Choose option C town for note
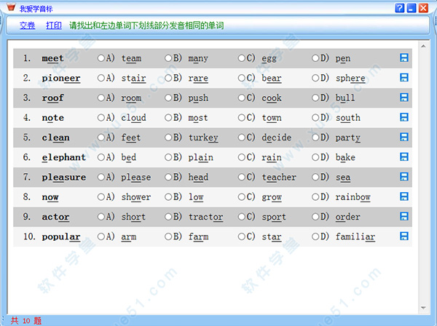 (x=241, y=117)
